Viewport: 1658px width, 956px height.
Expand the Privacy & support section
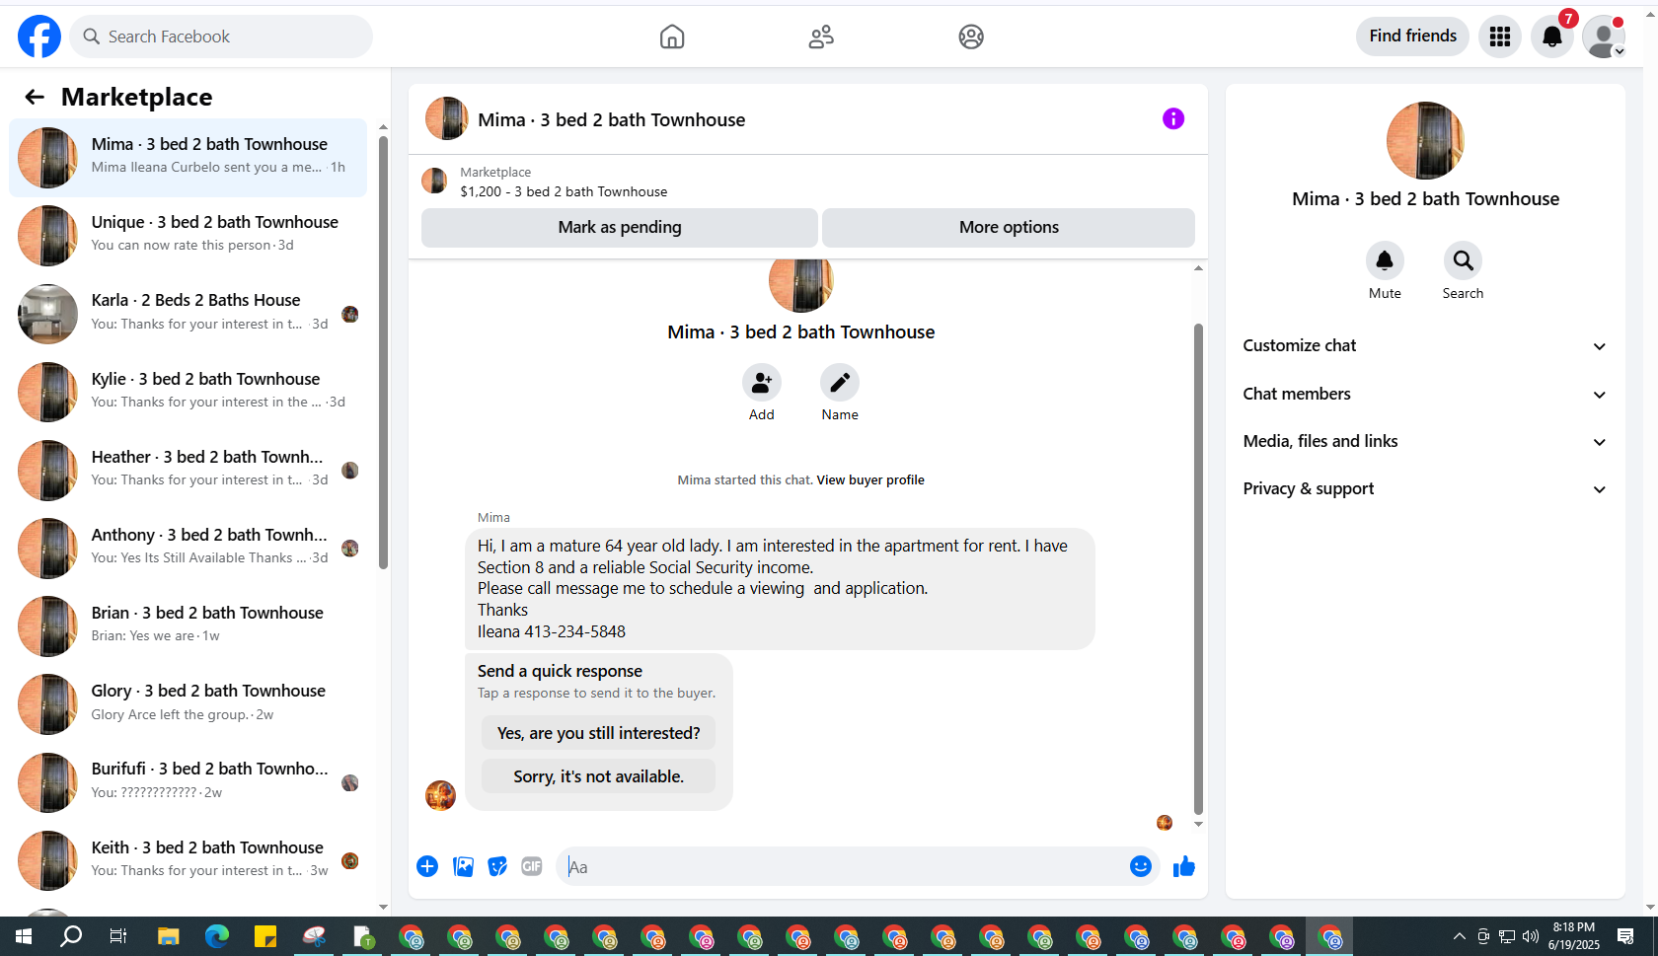coord(1425,488)
